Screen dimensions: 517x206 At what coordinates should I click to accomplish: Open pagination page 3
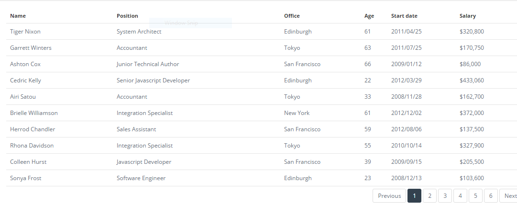445,196
